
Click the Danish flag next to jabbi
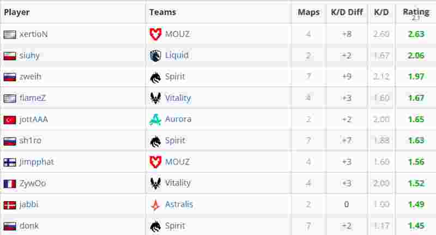point(10,205)
